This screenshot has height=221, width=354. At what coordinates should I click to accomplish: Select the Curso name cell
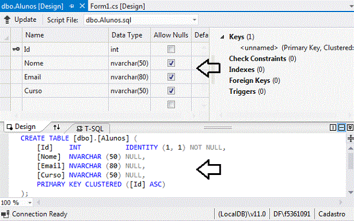pos(65,91)
